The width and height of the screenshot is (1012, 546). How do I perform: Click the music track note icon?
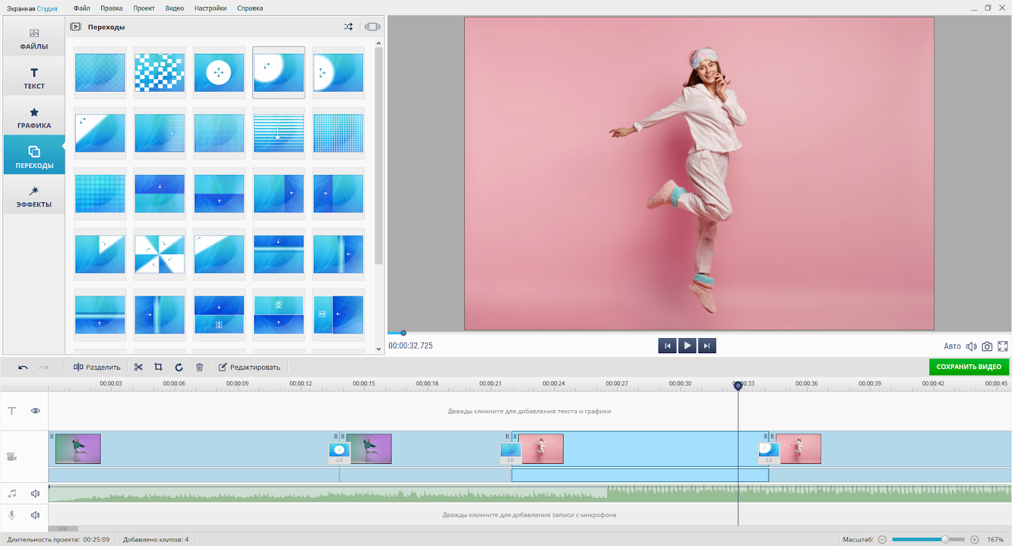[12, 494]
